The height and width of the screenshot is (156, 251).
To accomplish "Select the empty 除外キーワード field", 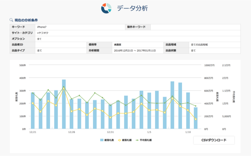I will 195,27.
